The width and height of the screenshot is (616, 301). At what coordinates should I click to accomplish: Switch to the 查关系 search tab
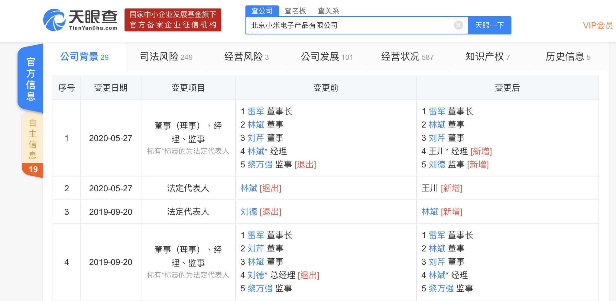point(328,11)
